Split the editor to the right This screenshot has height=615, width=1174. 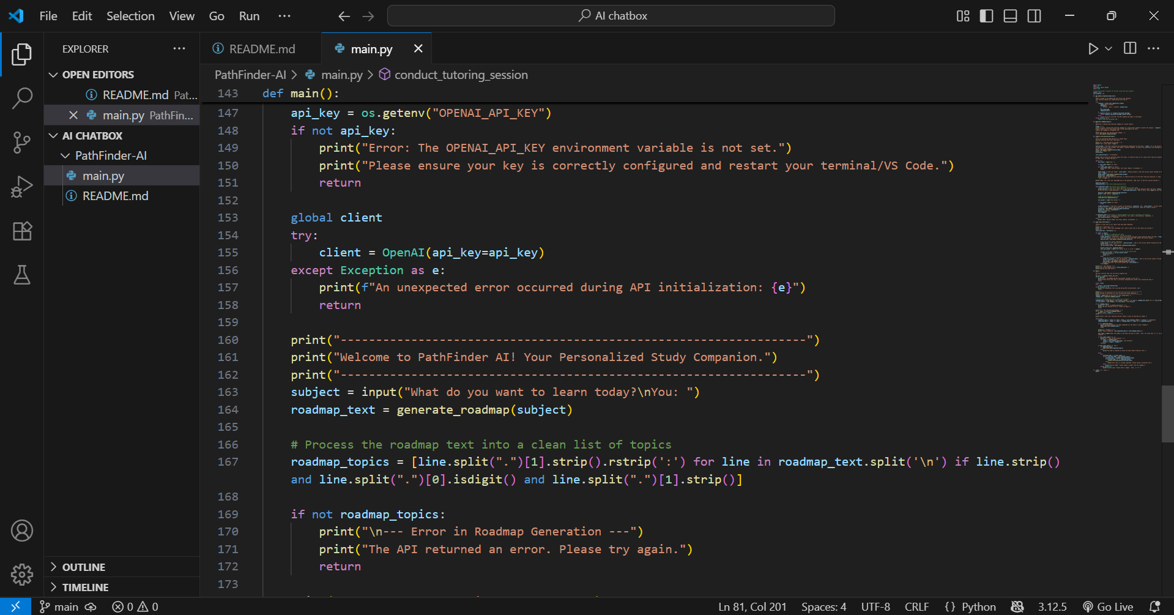pyautogui.click(x=1130, y=49)
